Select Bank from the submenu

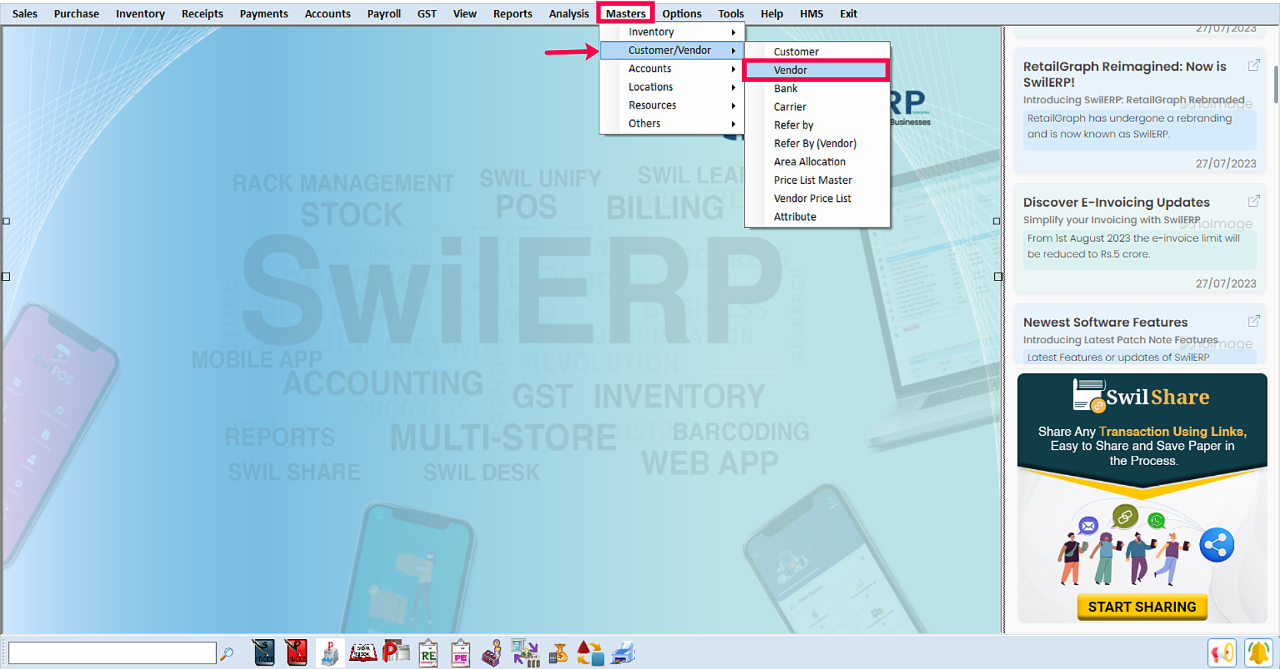[817, 89]
